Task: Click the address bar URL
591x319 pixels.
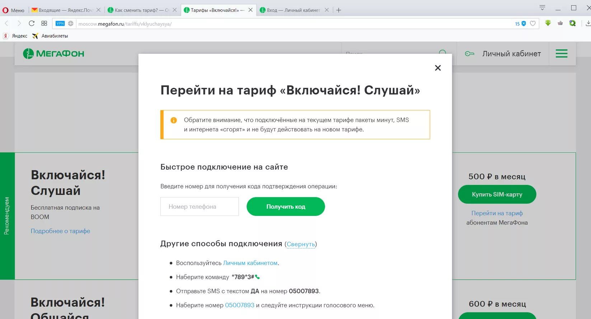Action: tap(125, 24)
